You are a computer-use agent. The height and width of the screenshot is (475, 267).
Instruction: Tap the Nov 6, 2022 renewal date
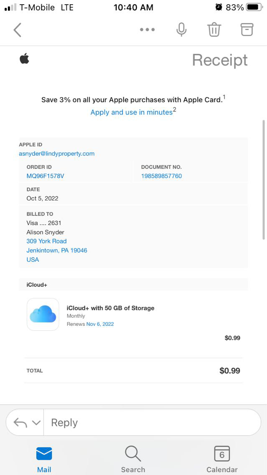(x=100, y=324)
